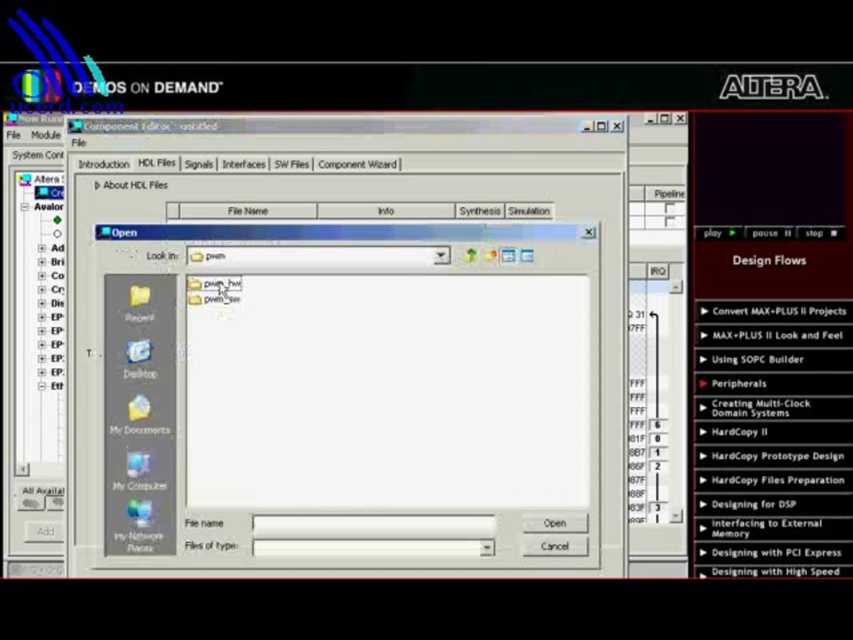This screenshot has height=640, width=853.
Task: Collapse the Eth tree node
Action: [42, 386]
